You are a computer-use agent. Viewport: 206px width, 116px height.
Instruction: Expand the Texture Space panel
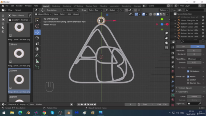pos(185,88)
